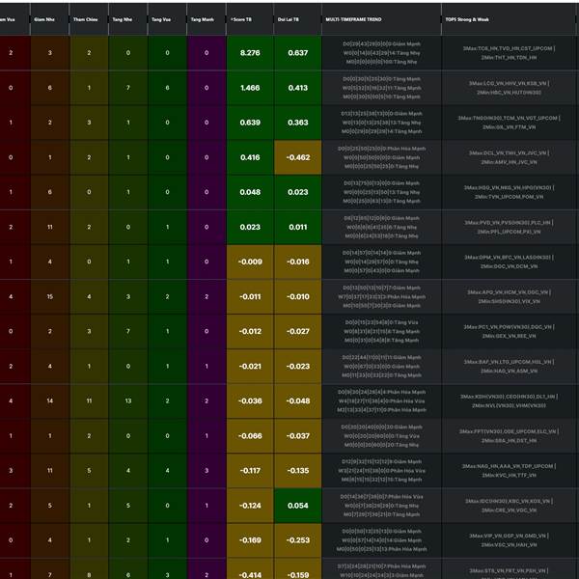
Task: Select the -0.016 Doi Lai cell
Action: pos(297,262)
